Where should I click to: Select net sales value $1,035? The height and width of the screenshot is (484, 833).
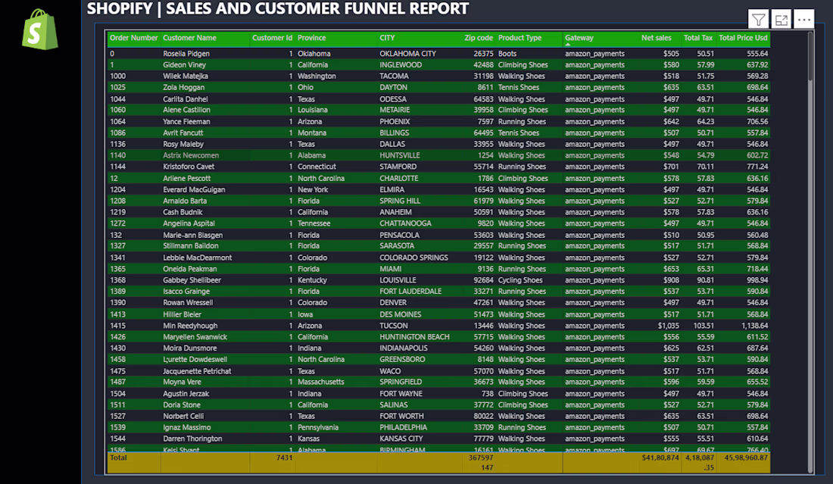click(x=669, y=326)
